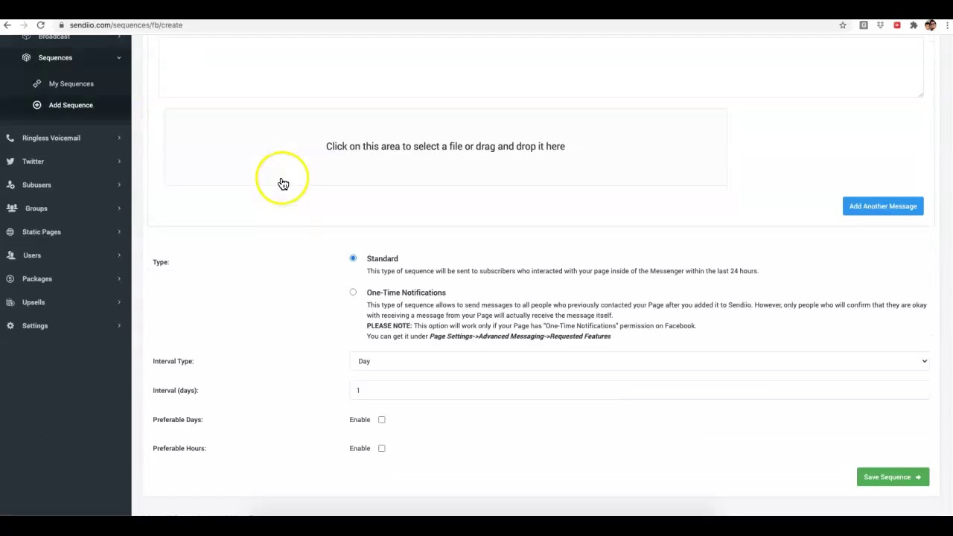
Task: Expand Groups submenu chevron
Action: pos(119,208)
